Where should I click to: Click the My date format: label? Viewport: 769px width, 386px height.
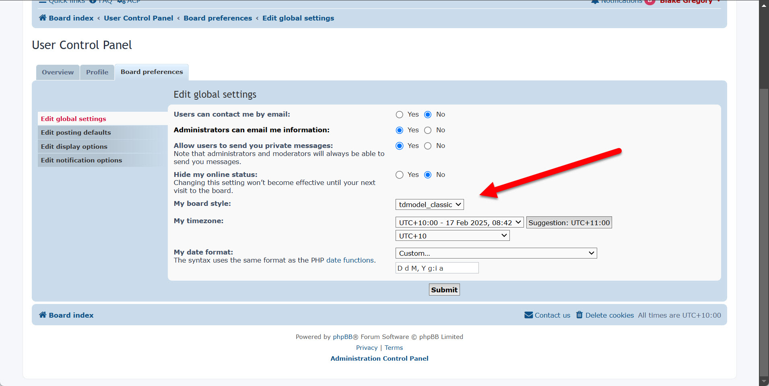(x=203, y=252)
